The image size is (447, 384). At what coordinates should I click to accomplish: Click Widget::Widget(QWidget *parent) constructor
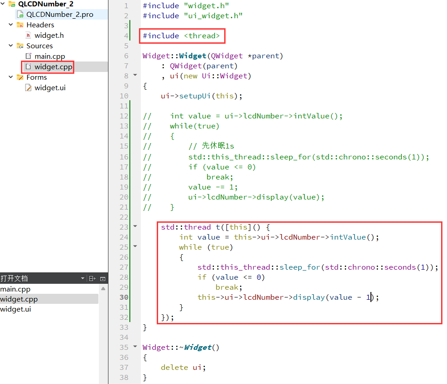tap(213, 56)
